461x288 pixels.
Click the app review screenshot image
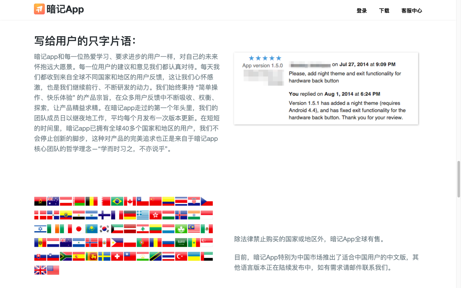click(x=326, y=88)
